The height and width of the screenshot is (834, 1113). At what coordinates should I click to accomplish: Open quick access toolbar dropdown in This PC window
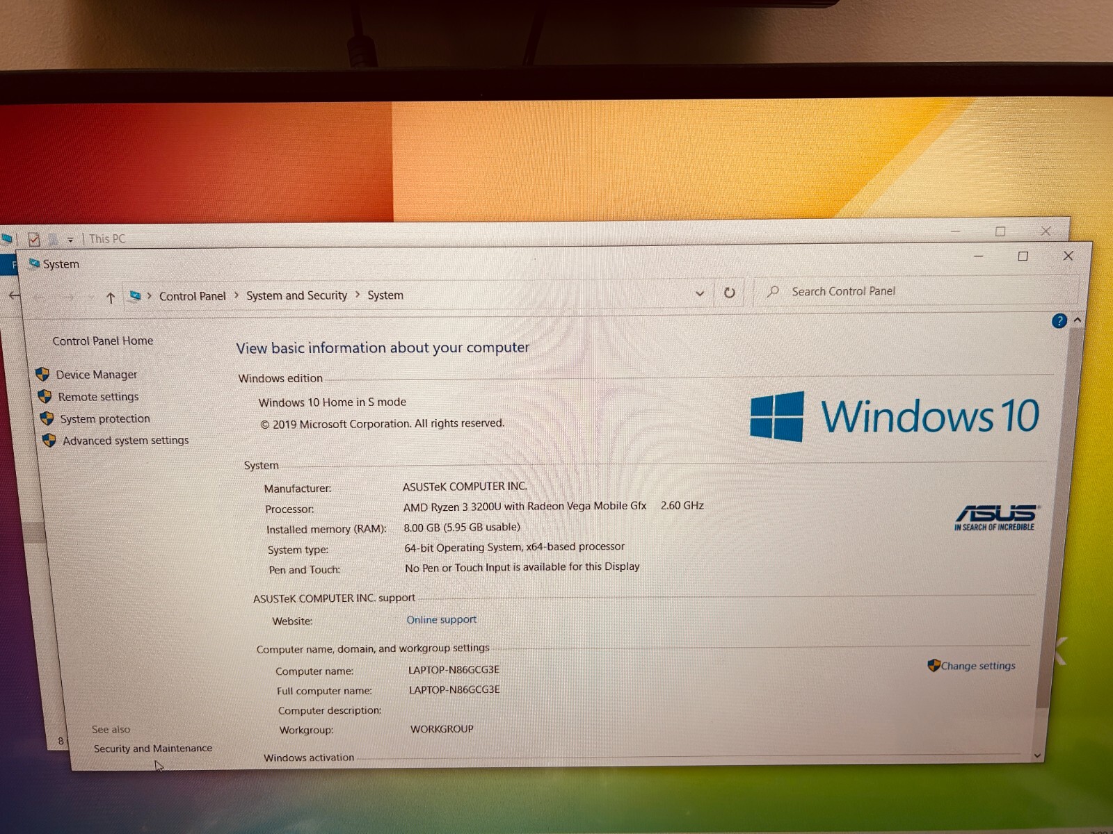point(70,240)
